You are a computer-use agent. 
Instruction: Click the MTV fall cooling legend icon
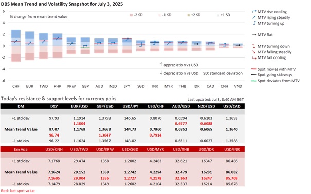click(x=254, y=58)
